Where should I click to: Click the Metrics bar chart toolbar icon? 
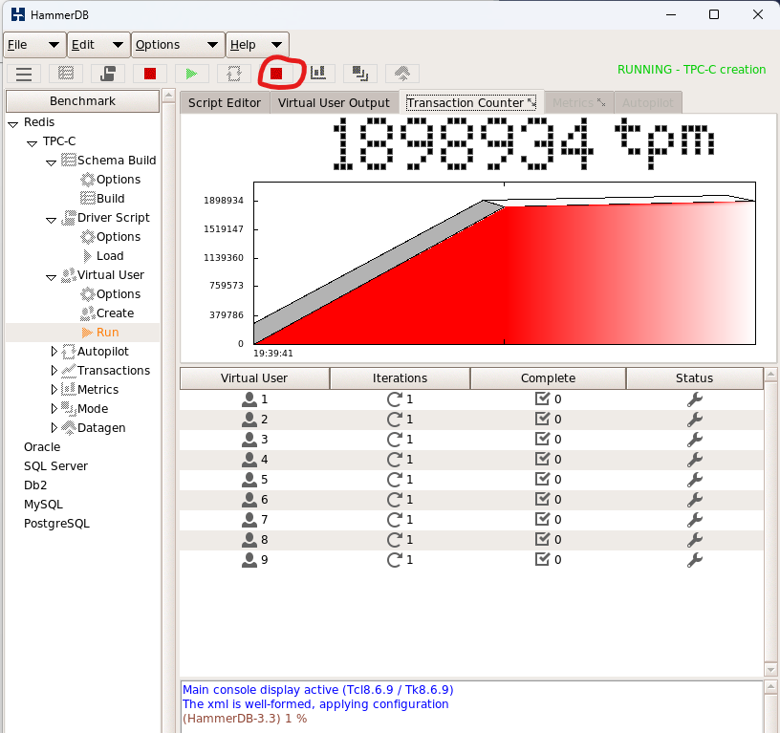pyautogui.click(x=318, y=73)
